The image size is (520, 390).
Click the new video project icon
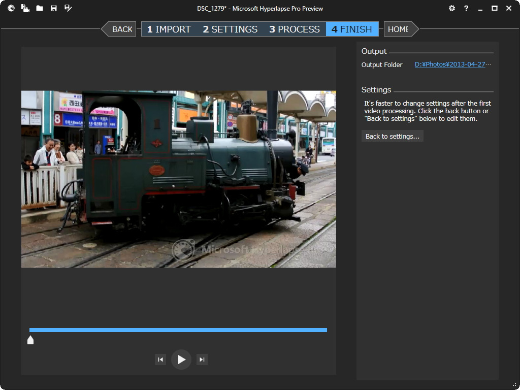click(25, 8)
